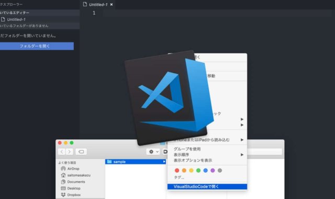Apply the red tag color
This screenshot has height=199, width=335.
tap(177, 170)
